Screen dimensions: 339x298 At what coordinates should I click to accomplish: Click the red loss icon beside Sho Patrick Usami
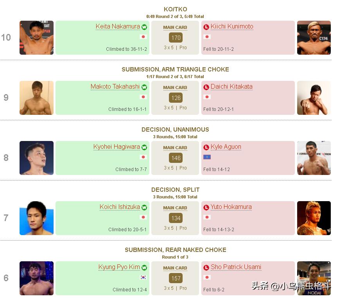click(206, 268)
